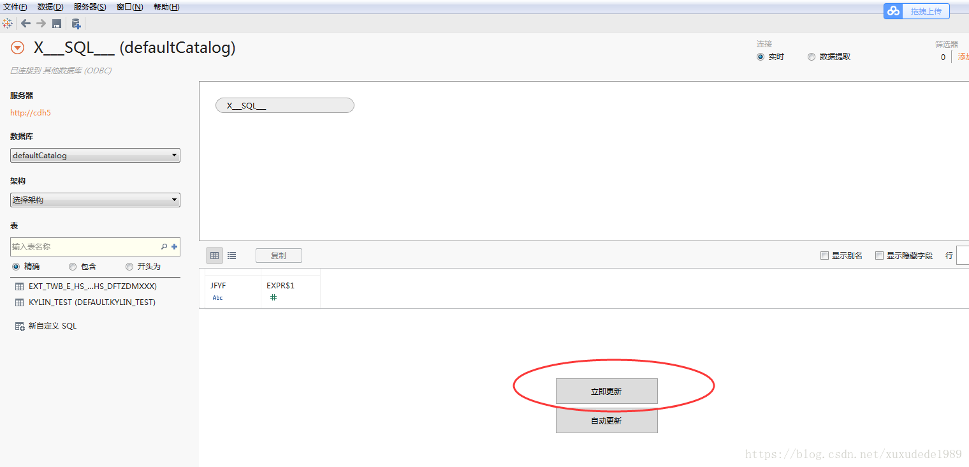Select the 包含 match radio button
This screenshot has height=467, width=969.
point(73,267)
